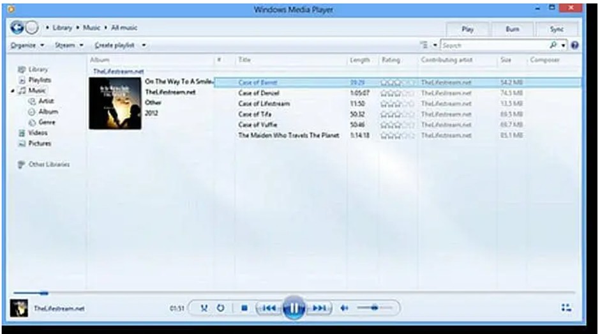Sort by the Rating column header
The image size is (600, 334).
[391, 60]
